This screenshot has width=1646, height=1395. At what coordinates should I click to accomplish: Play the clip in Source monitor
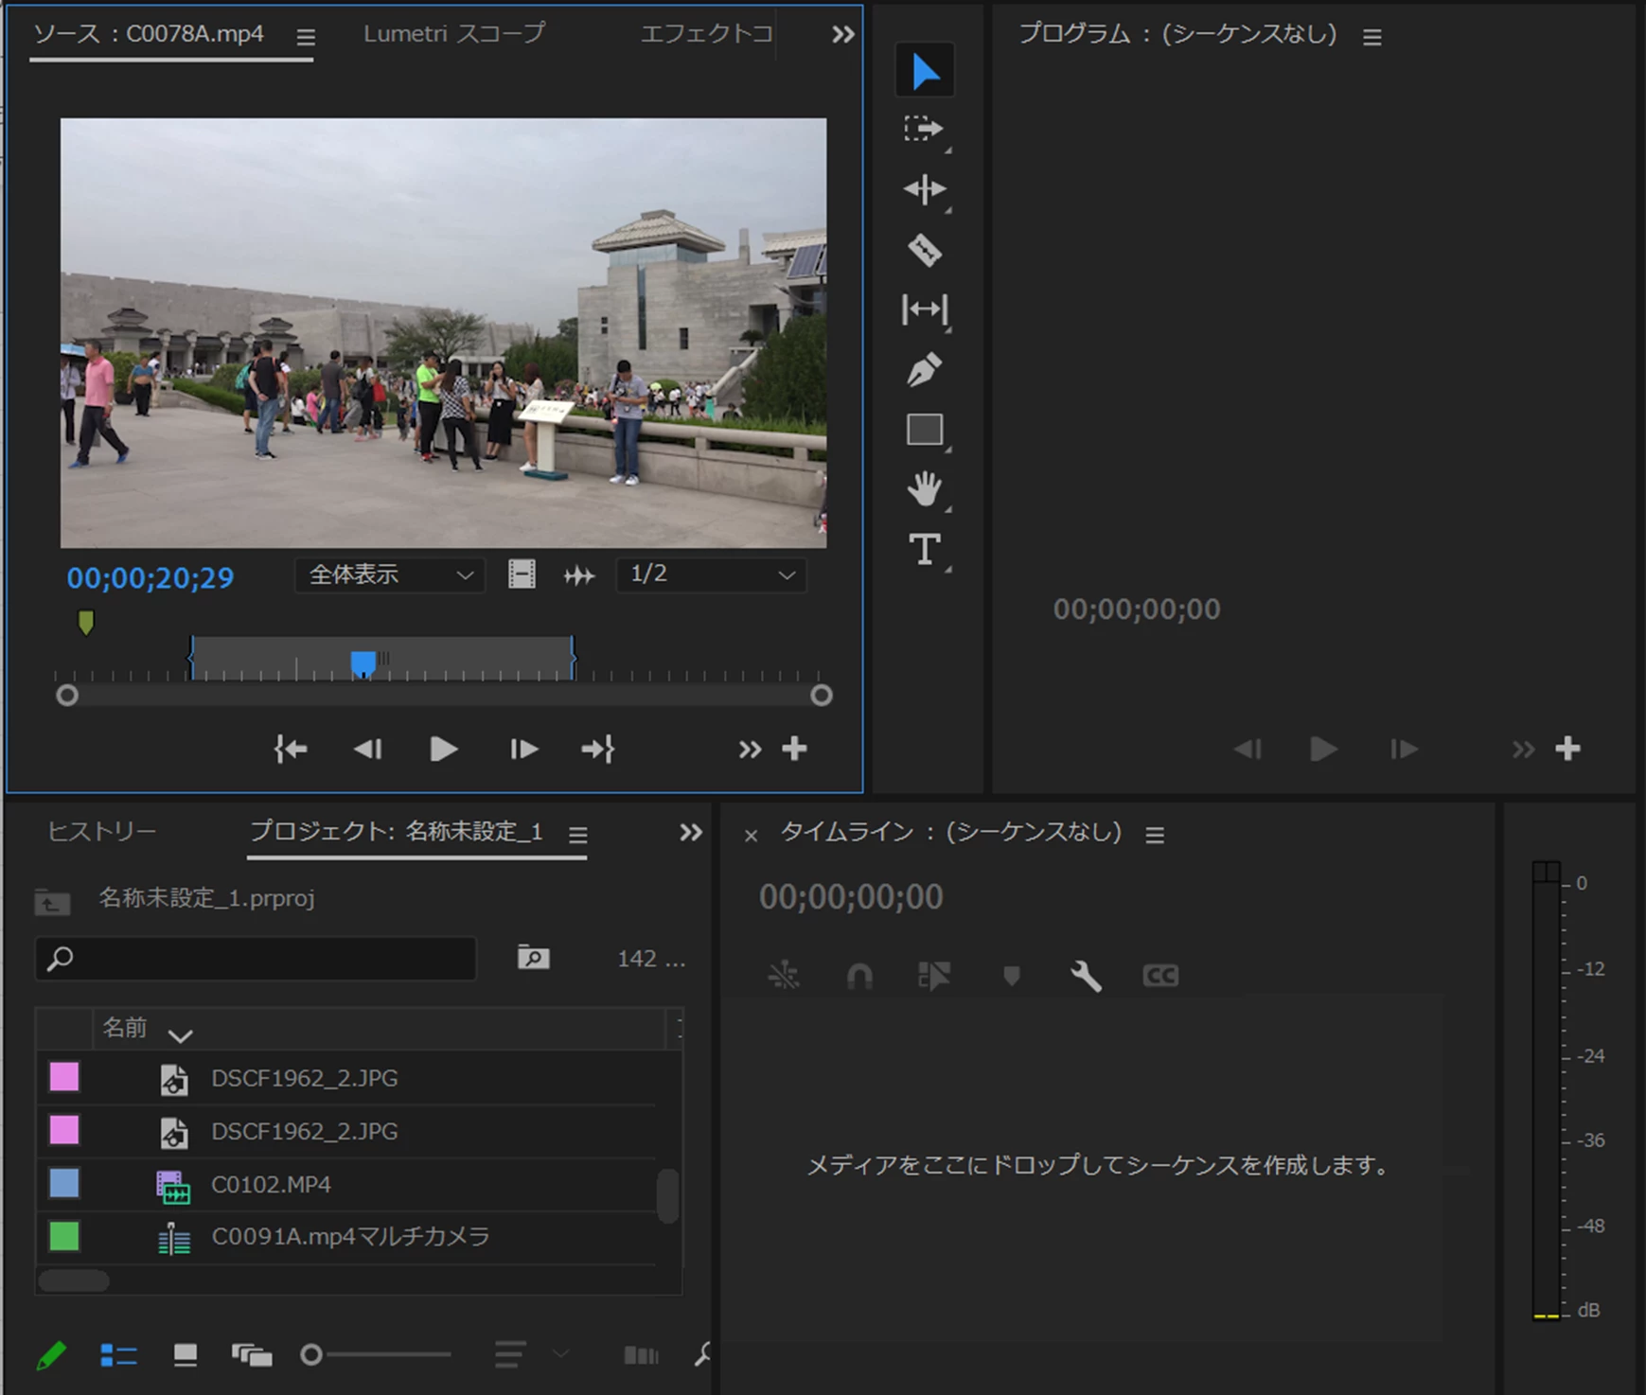click(x=443, y=750)
